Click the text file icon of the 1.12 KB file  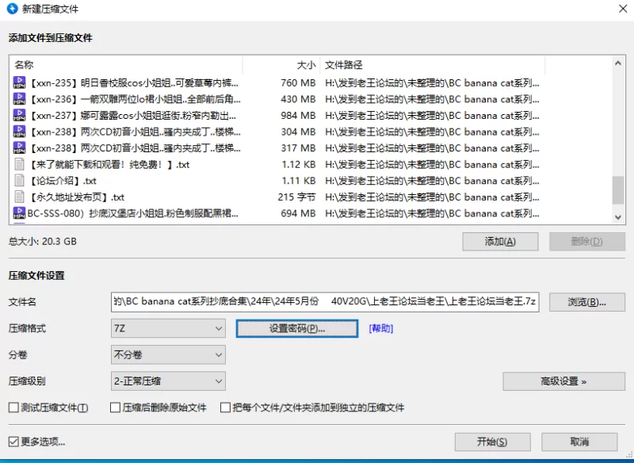tap(19, 164)
